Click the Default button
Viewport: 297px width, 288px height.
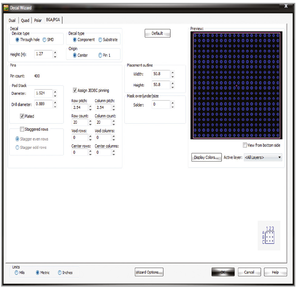[157, 33]
